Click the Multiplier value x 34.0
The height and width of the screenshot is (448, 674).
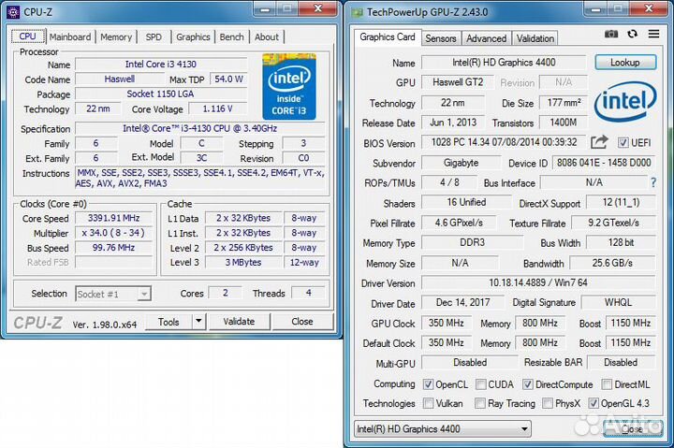(x=113, y=233)
